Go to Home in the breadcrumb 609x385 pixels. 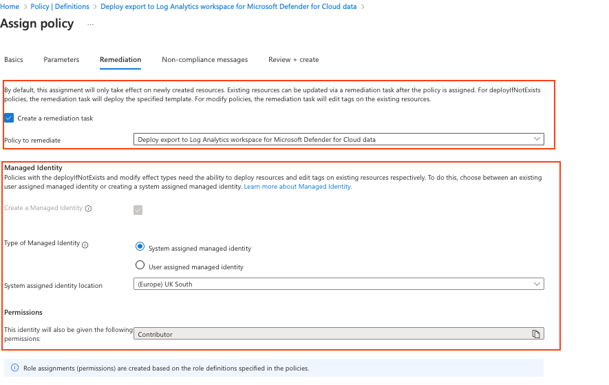(10, 7)
